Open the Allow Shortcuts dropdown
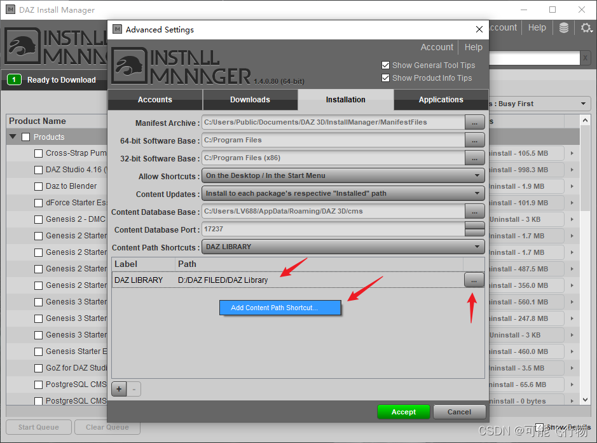The height and width of the screenshot is (443, 597). point(343,176)
